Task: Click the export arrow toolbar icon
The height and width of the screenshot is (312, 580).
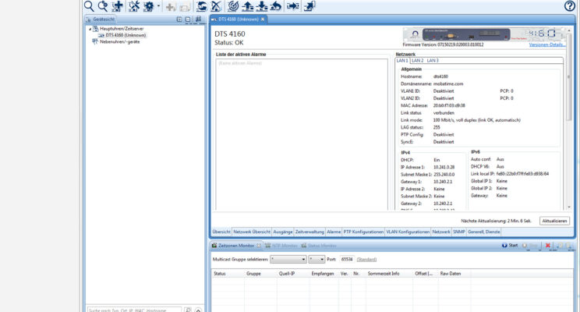Action: [309, 6]
